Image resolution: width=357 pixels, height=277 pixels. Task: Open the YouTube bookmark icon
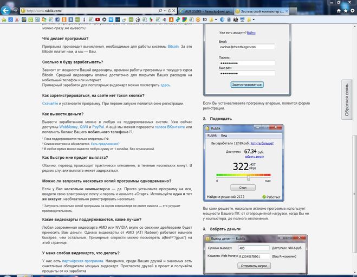pyautogui.click(x=98, y=20)
